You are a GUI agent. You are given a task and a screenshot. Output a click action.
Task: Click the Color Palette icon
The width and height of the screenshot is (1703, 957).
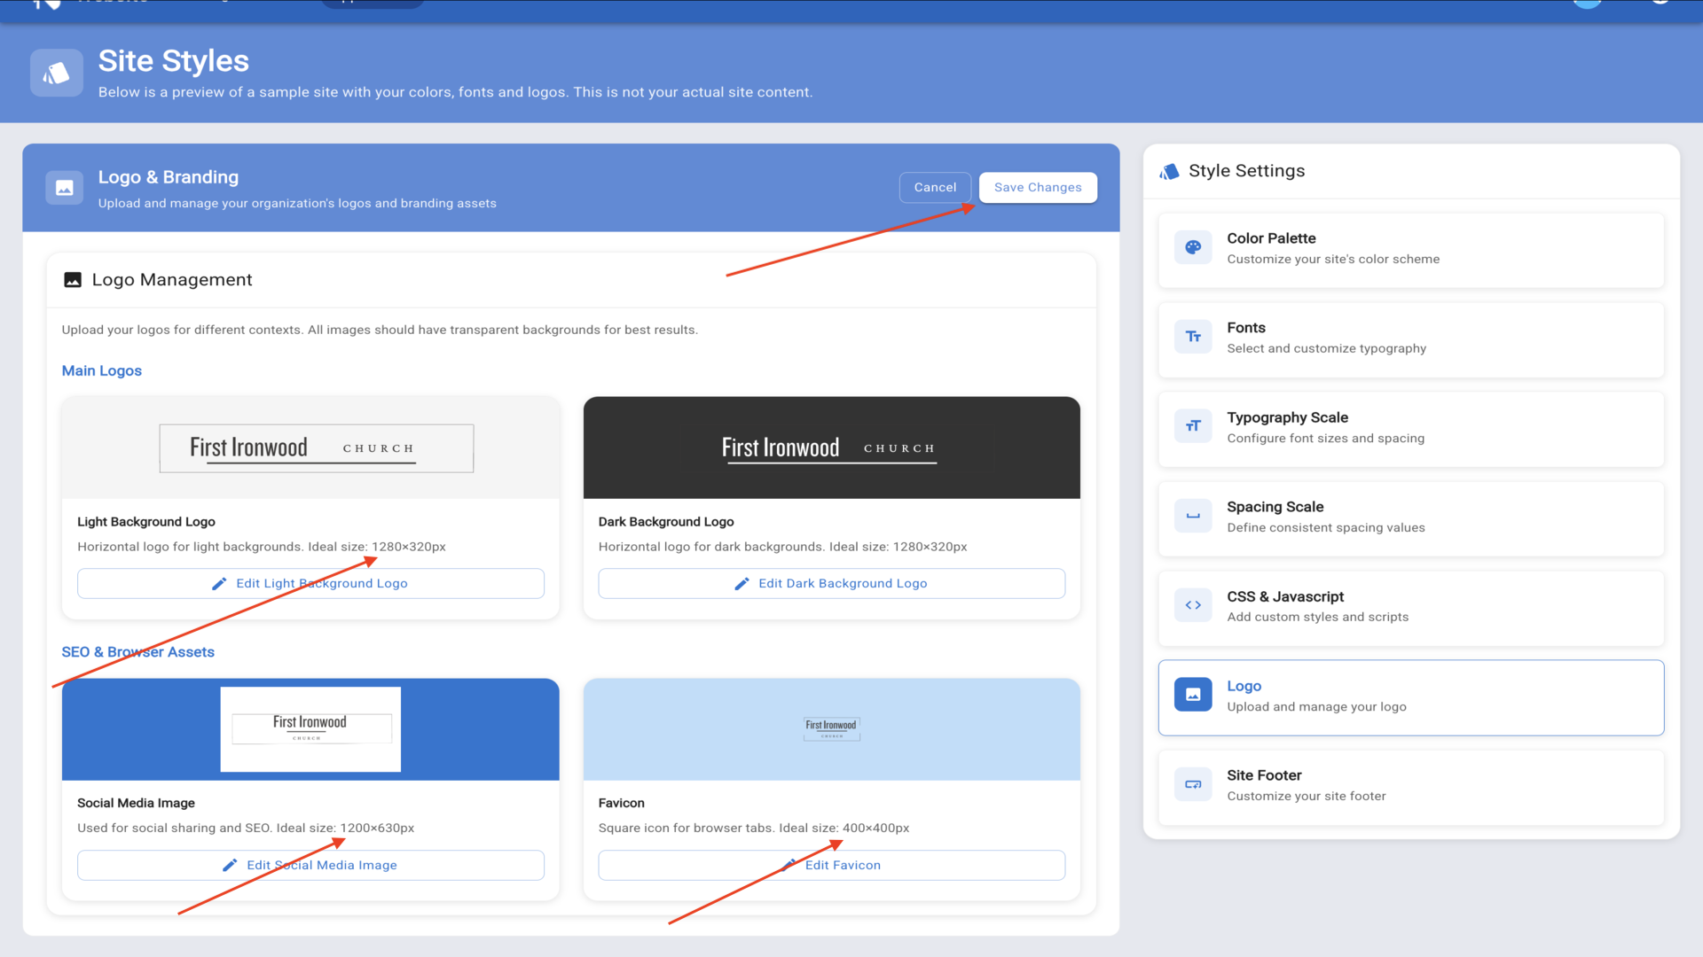pyautogui.click(x=1193, y=248)
